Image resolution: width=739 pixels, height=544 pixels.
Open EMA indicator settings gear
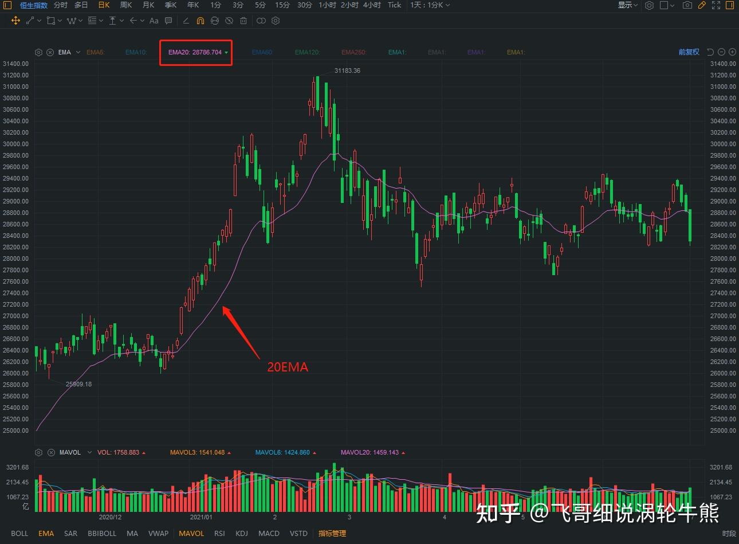click(x=38, y=52)
